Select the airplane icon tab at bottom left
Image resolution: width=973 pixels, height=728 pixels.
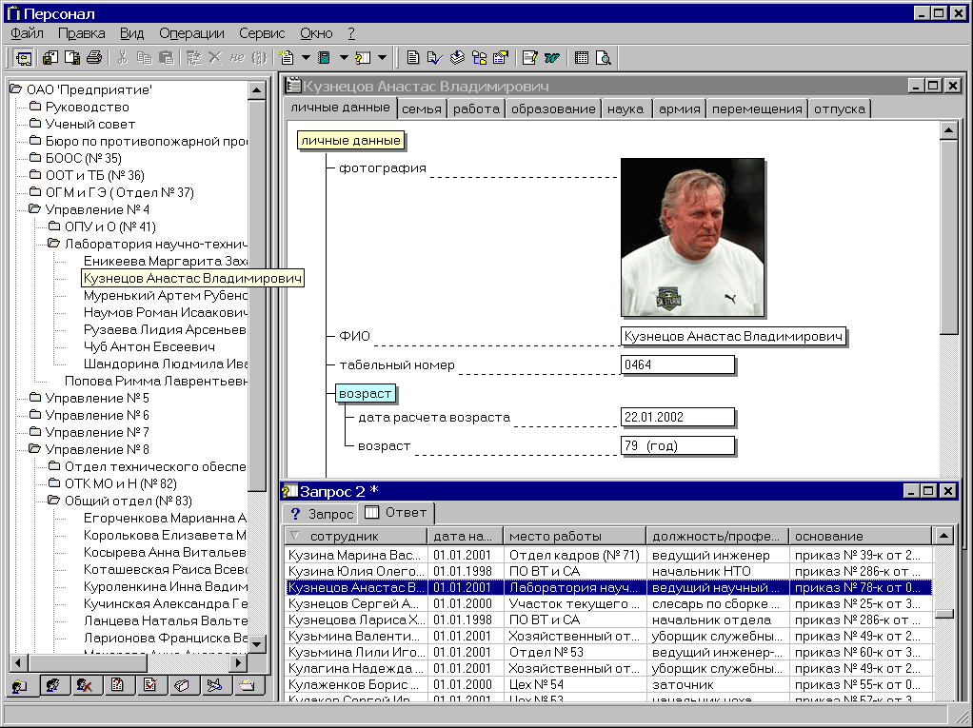213,685
